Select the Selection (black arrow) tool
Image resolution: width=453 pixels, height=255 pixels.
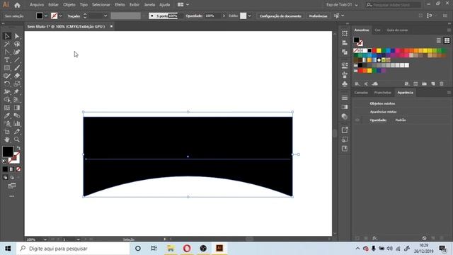(7, 36)
